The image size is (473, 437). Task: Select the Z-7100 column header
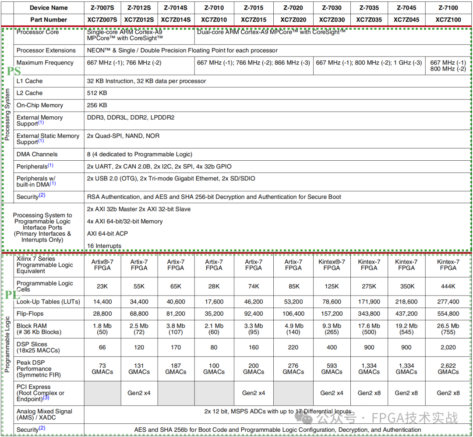coord(448,8)
